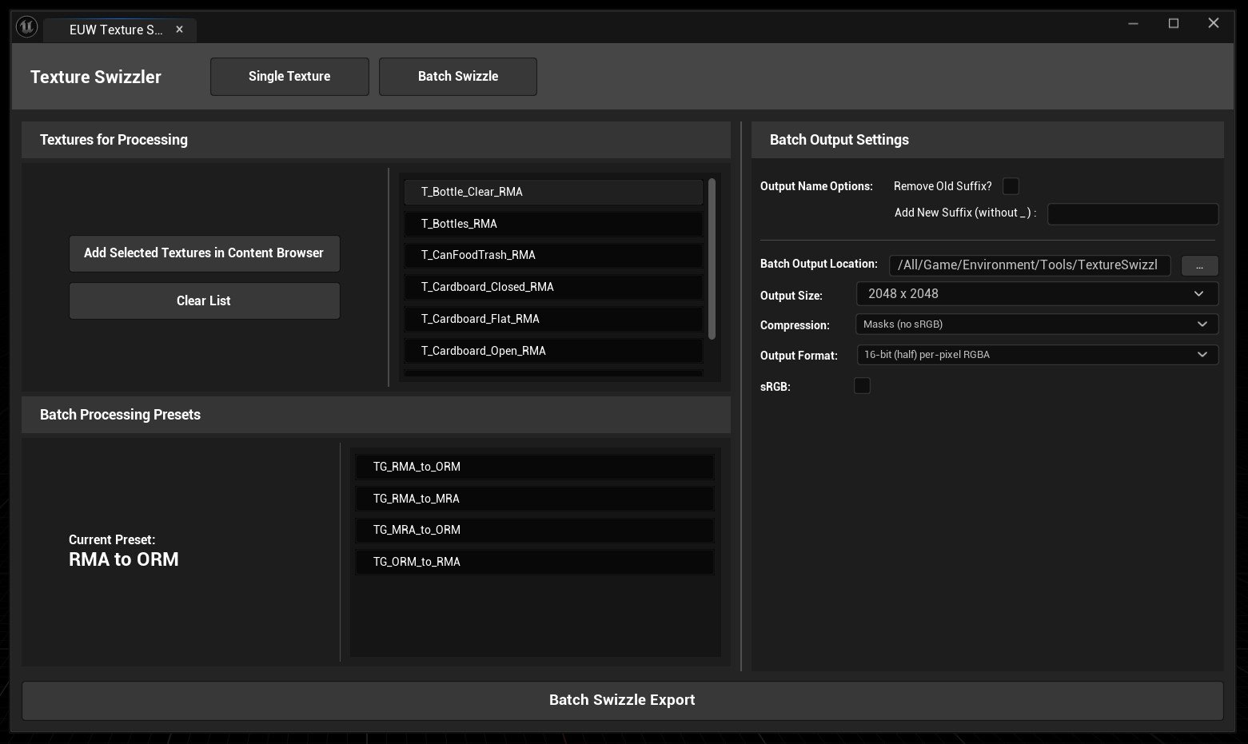Choose the TG_RMA_to_ORM preset
The width and height of the screenshot is (1248, 744).
(x=534, y=467)
